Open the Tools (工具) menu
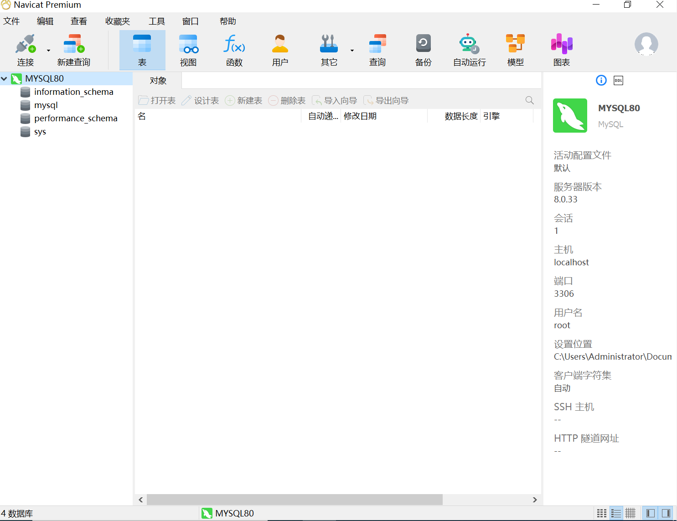The width and height of the screenshot is (677, 521). coord(156,21)
